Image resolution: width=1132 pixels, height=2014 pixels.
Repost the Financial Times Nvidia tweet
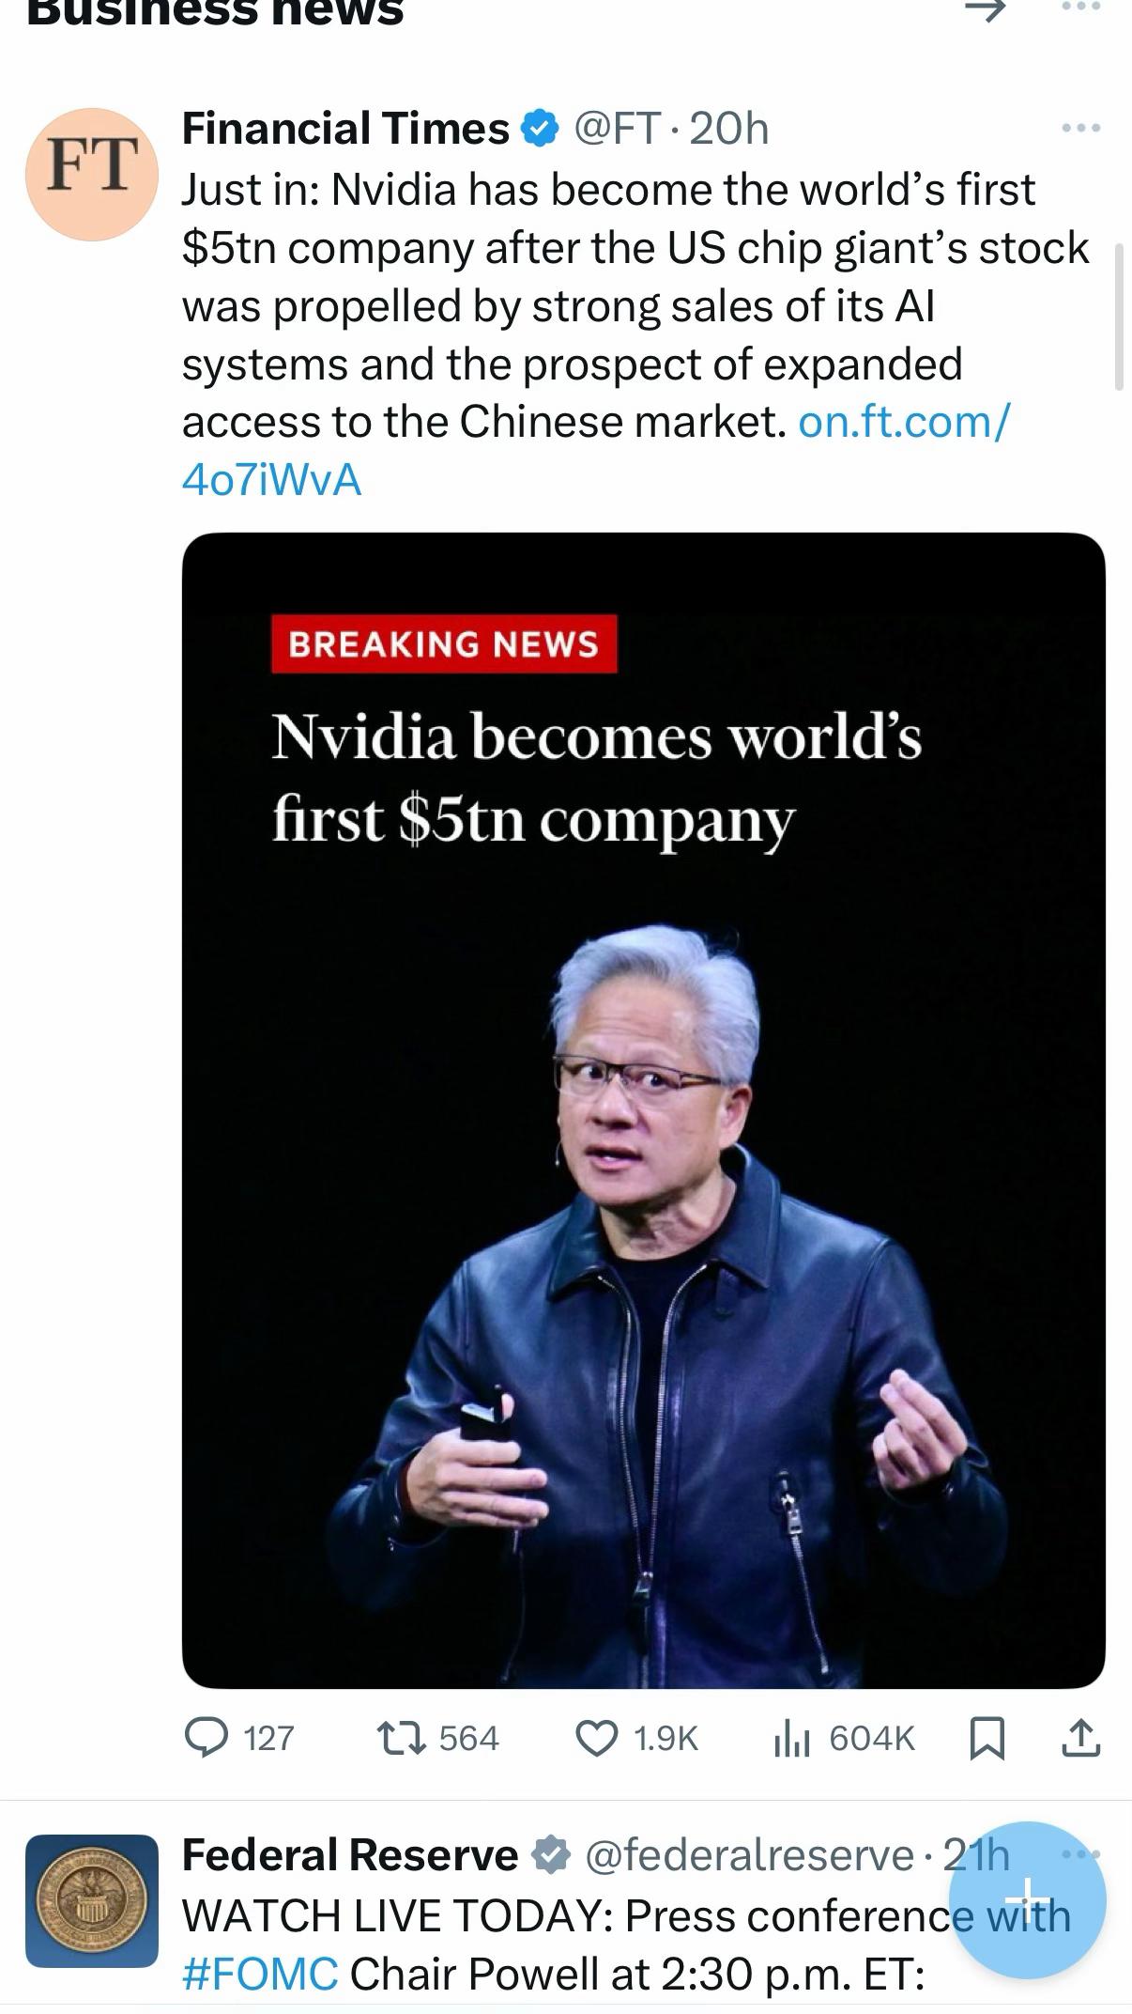436,1738
